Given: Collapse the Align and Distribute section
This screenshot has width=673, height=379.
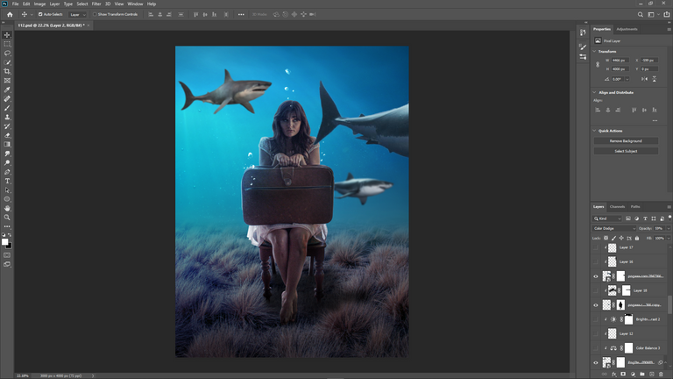Looking at the screenshot, I should 594,92.
